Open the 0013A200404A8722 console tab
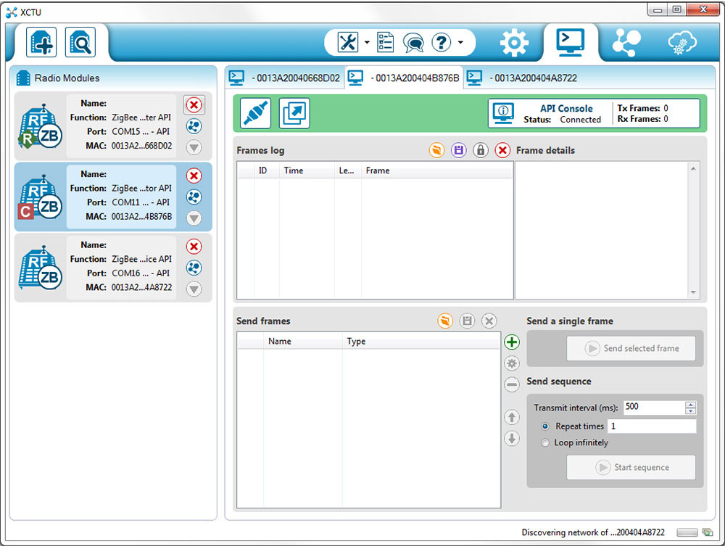This screenshot has height=549, width=725. pyautogui.click(x=523, y=78)
